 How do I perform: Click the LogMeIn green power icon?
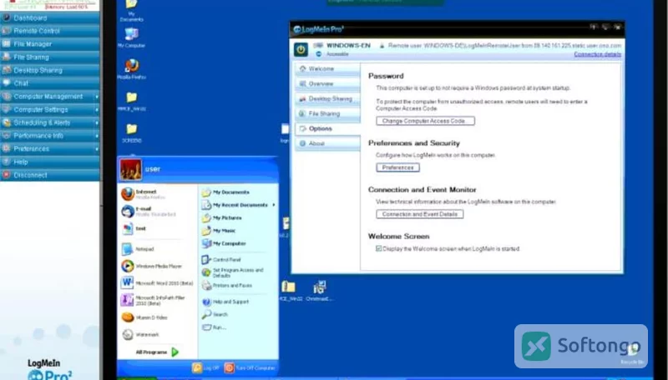301,50
